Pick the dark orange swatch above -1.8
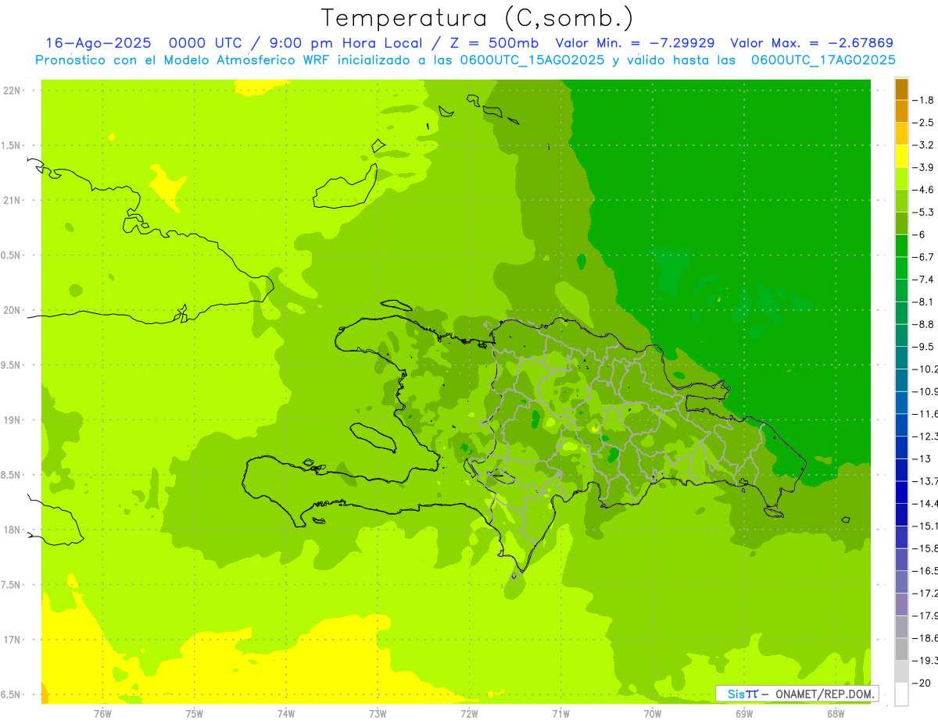This screenshot has width=938, height=724. click(x=901, y=89)
